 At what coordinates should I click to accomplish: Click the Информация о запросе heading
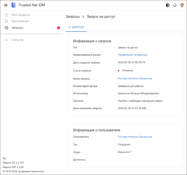click(x=92, y=41)
